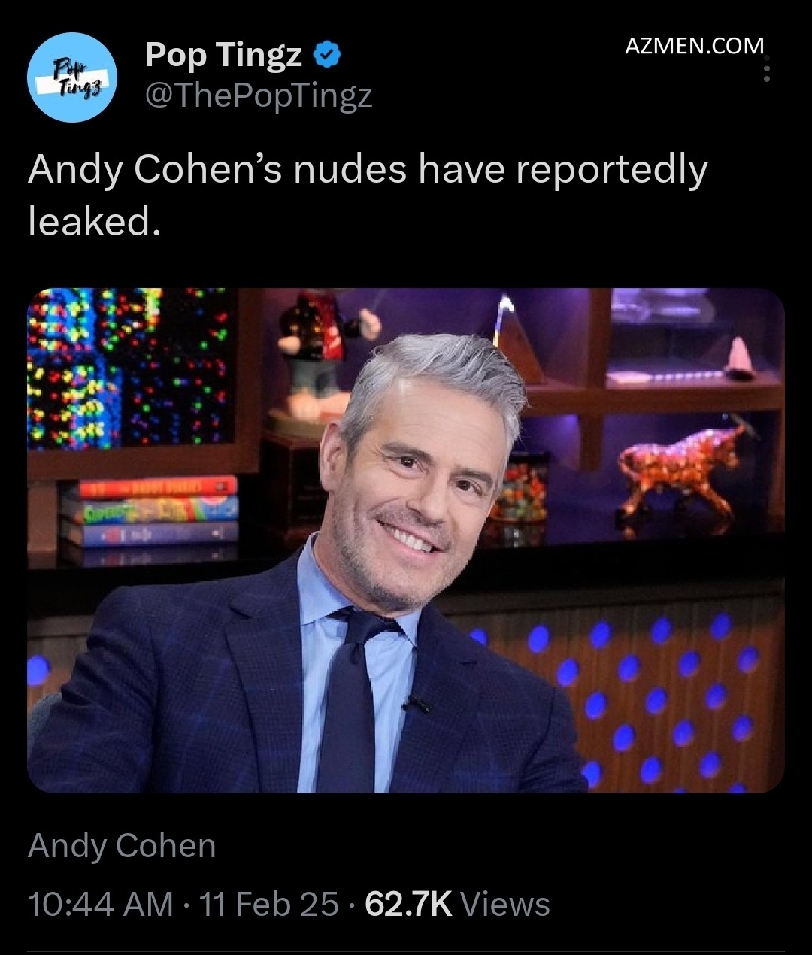
Task: Select the tweet text about Andy Cohen
Action: (368, 196)
